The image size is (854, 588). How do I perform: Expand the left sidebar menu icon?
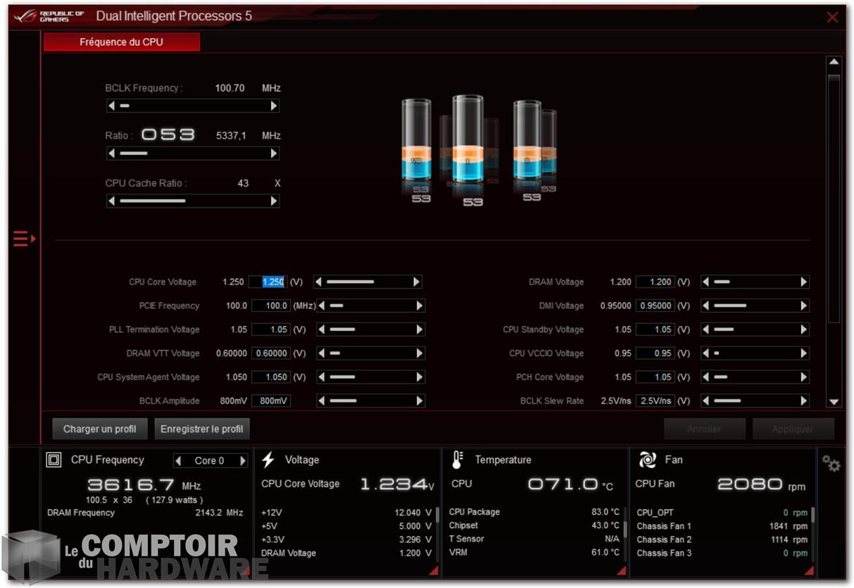click(x=23, y=239)
